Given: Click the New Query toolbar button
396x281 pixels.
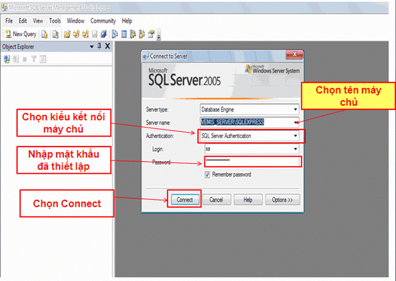Looking at the screenshot, I should [21, 34].
